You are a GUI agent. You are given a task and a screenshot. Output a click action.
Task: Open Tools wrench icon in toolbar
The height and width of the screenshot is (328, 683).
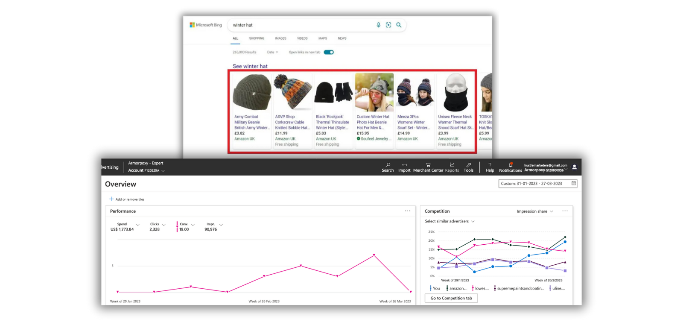[469, 165]
